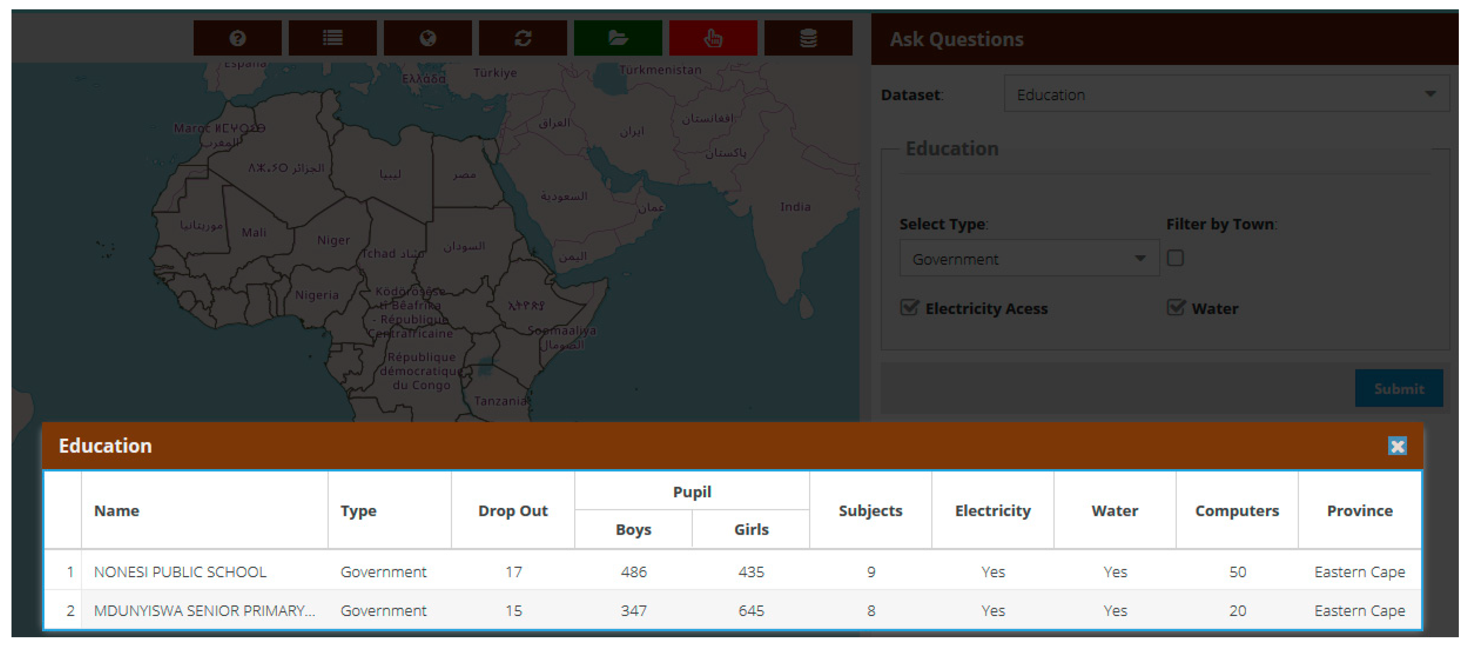Enable the Filter by Town checkbox
1472x650 pixels.
pos(1175,258)
